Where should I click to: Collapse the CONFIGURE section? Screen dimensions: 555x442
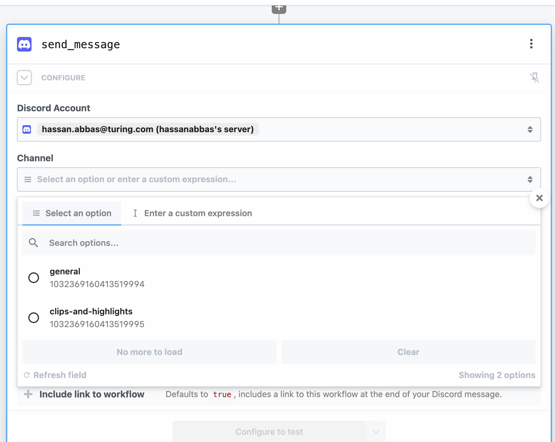[24, 78]
